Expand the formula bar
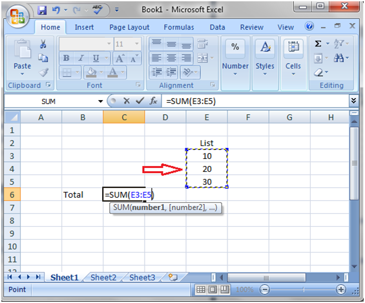 (353, 101)
